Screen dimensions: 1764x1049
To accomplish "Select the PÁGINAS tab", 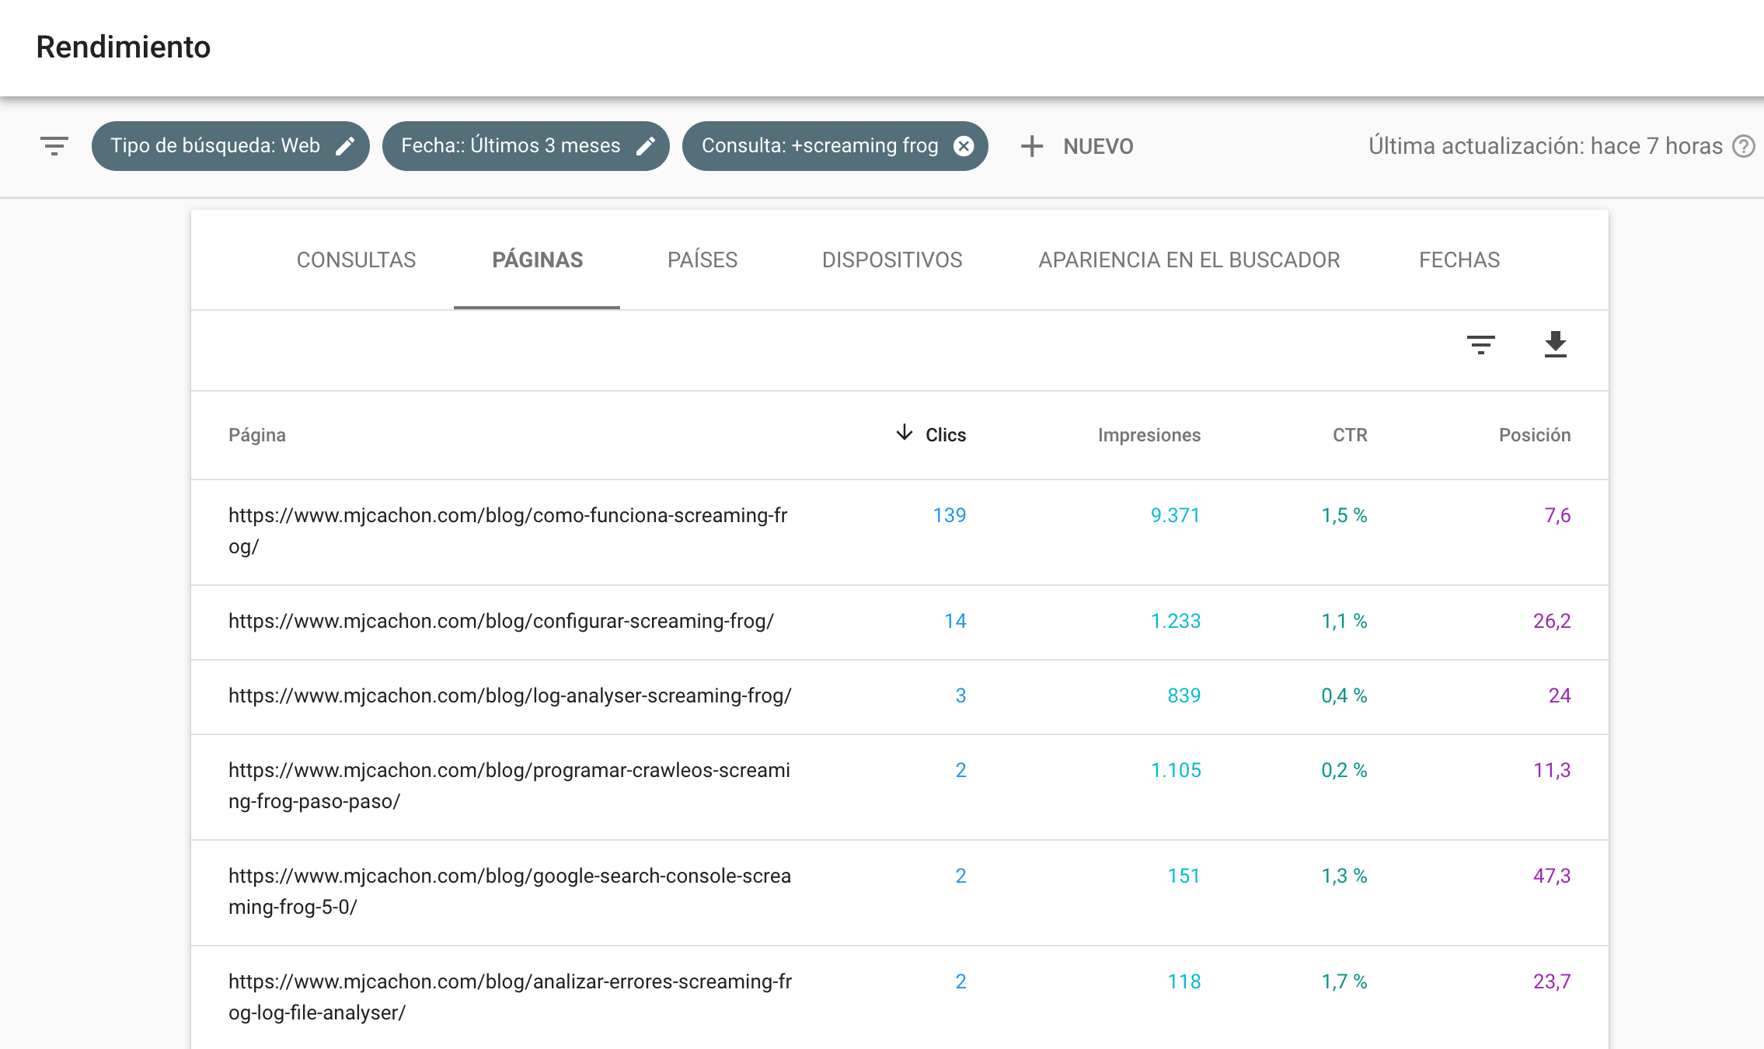I will tap(537, 260).
